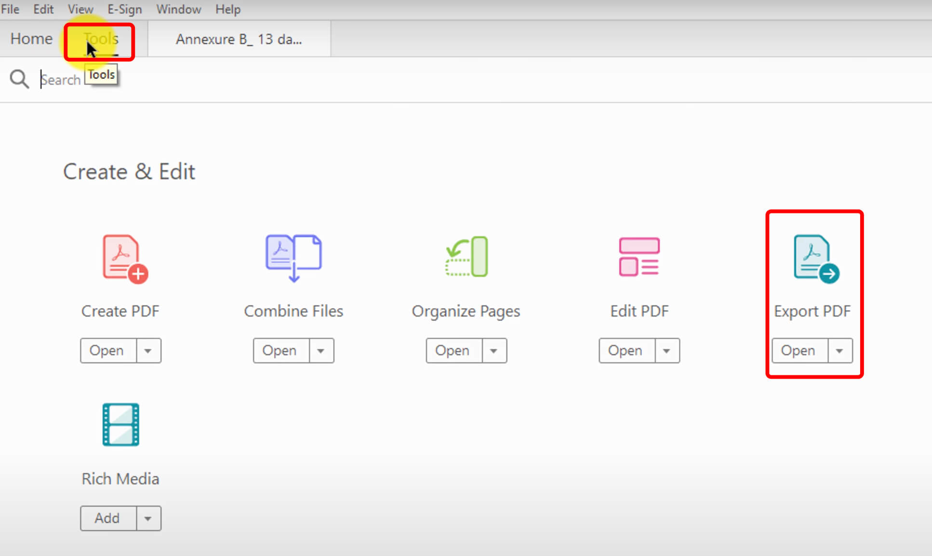Viewport: 932px width, 556px height.
Task: Expand dropdown arrow next to Edit PDF Open
Action: [667, 350]
